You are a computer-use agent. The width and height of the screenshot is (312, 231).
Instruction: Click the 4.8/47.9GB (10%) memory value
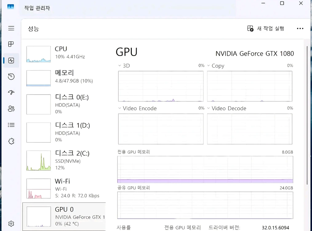[x=74, y=81]
